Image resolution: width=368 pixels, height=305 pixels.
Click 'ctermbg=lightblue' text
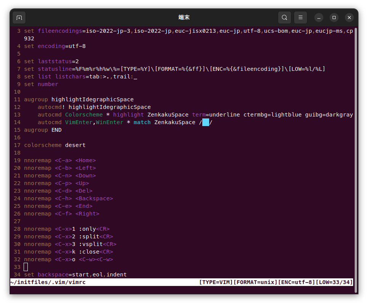pos(272,115)
